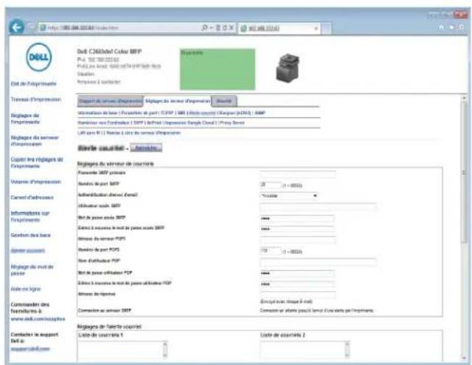
Task: Click the Nom d'utilisateur POP field
Action: 318,261
